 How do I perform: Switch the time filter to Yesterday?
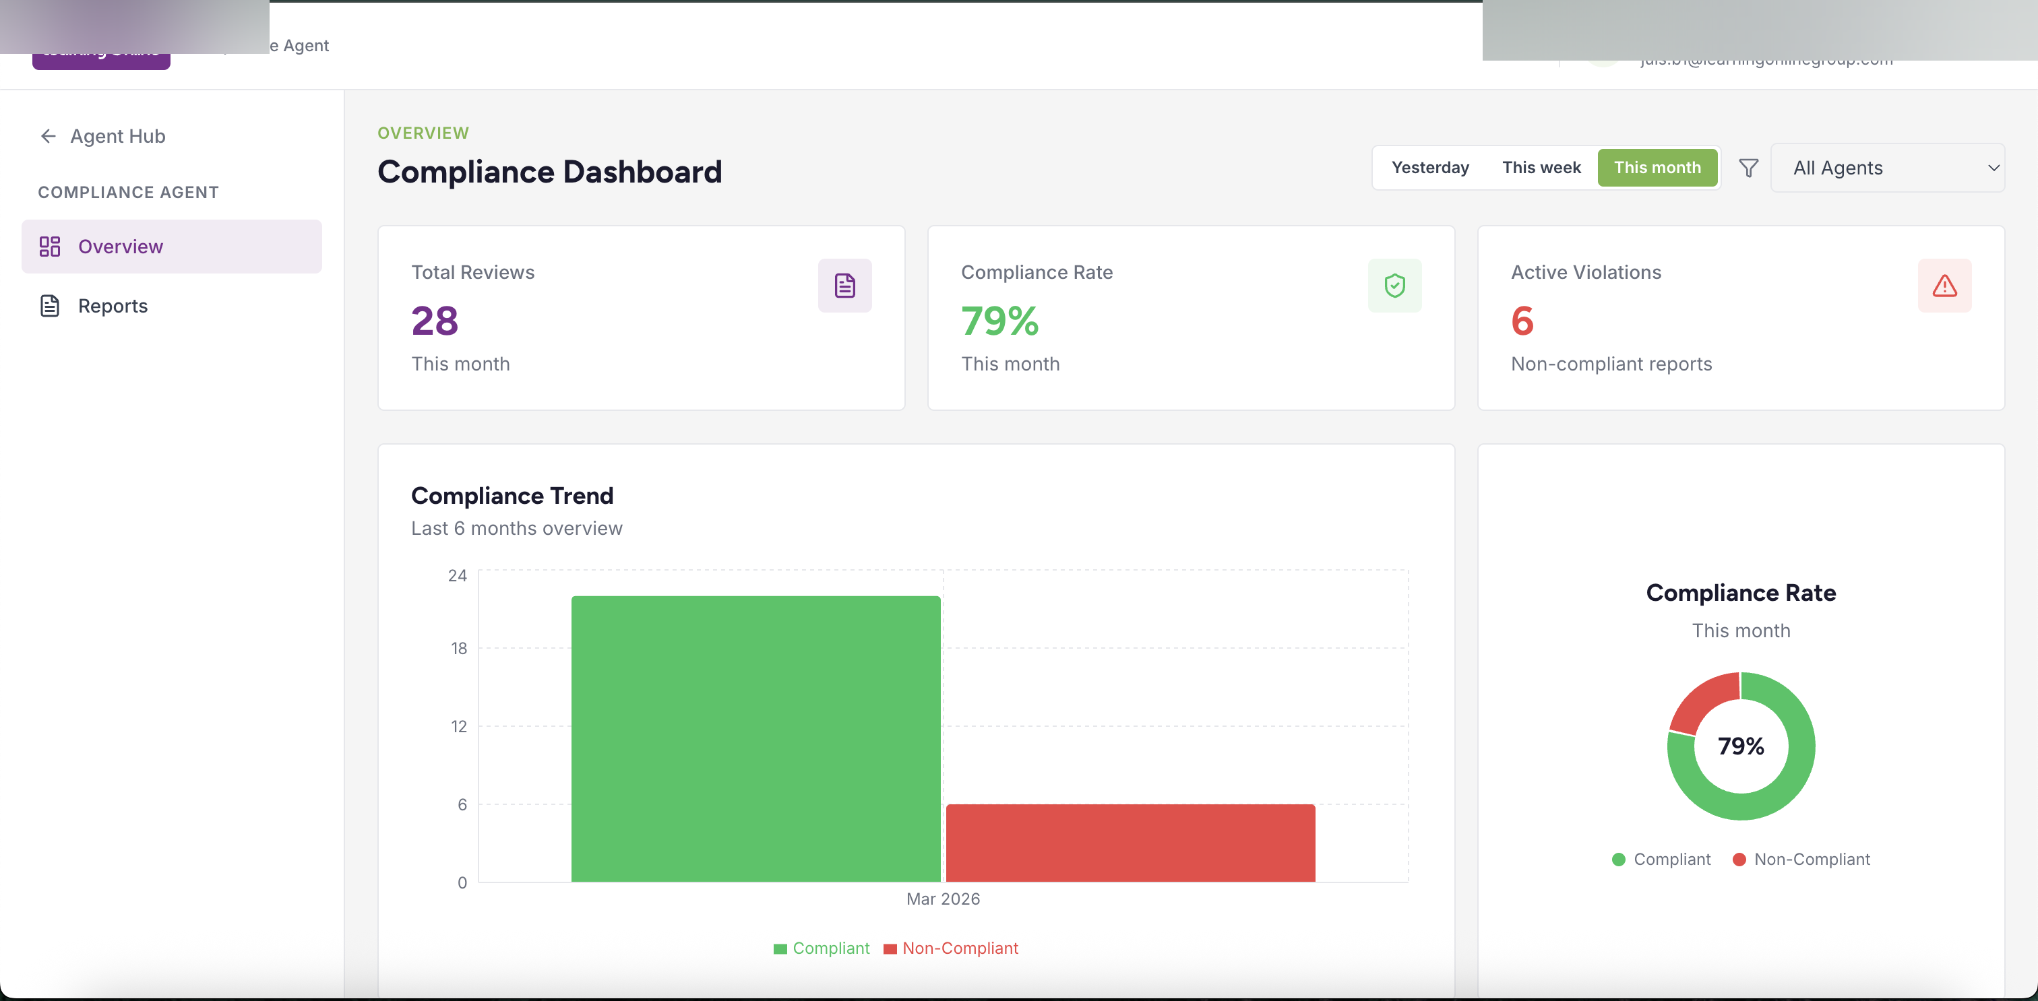[1430, 168]
